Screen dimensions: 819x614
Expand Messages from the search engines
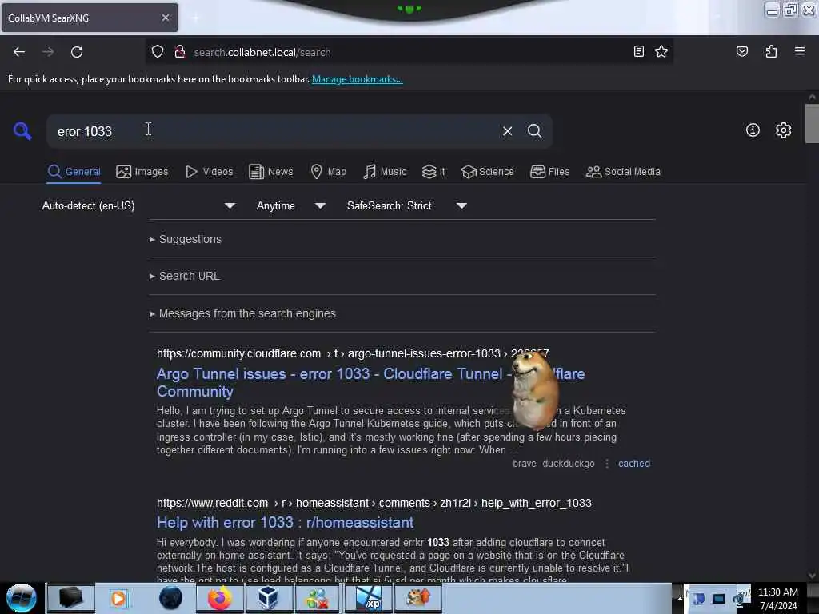(242, 313)
